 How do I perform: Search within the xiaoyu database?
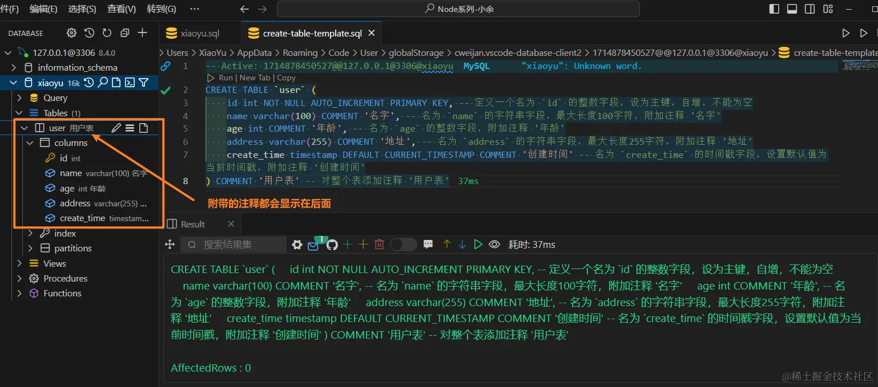[102, 83]
